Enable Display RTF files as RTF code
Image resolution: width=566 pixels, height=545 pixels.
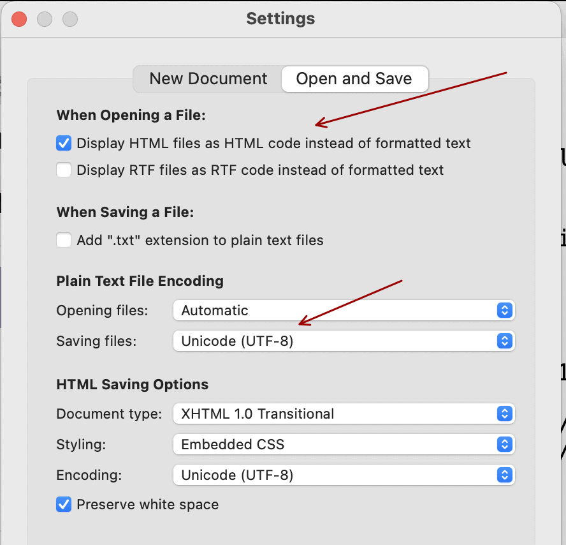[64, 170]
